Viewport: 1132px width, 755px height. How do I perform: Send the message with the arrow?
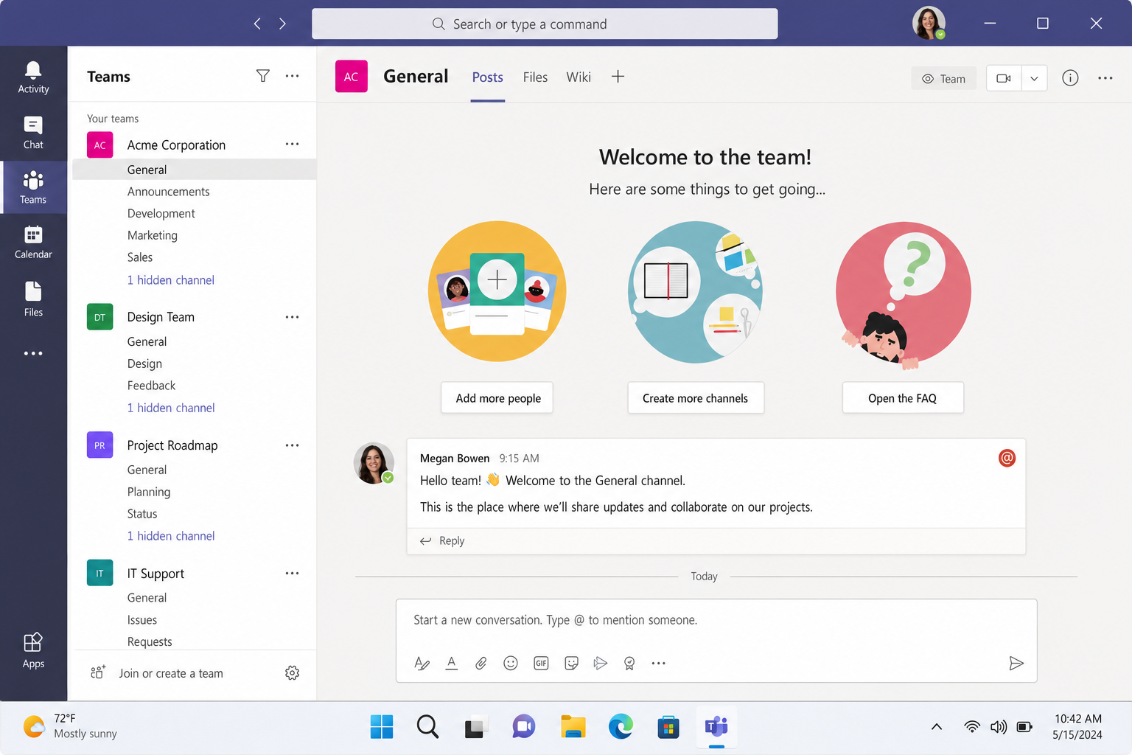(x=1016, y=664)
